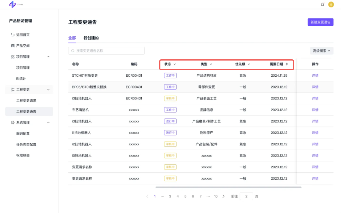Screen dimensions: 341x213
Task: Go to next page arrow
Action: (x=223, y=196)
